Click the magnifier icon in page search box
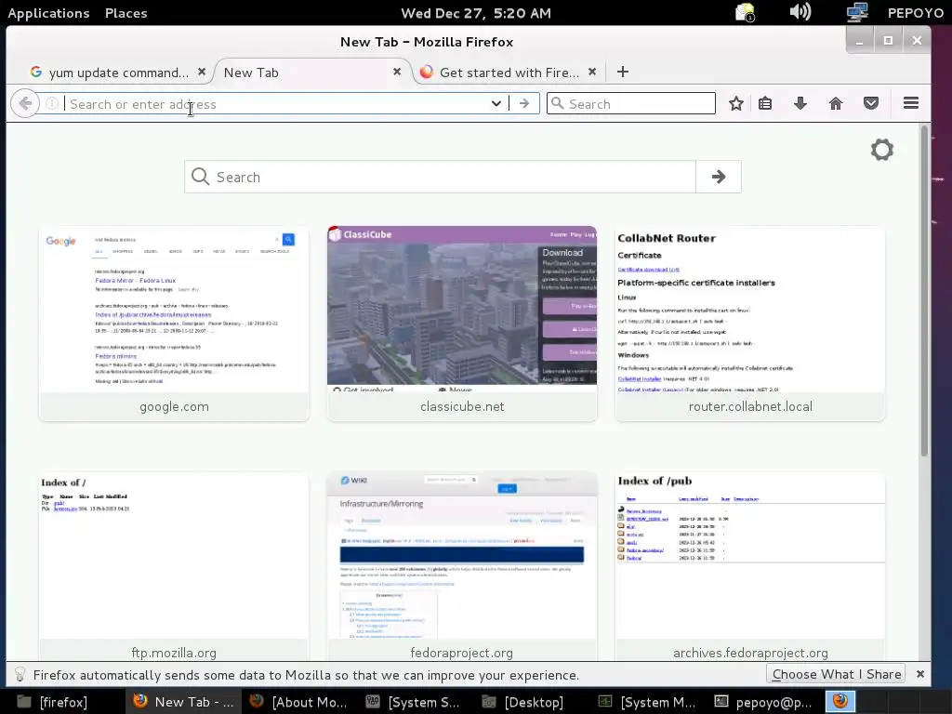The width and height of the screenshot is (952, 714). point(200,177)
